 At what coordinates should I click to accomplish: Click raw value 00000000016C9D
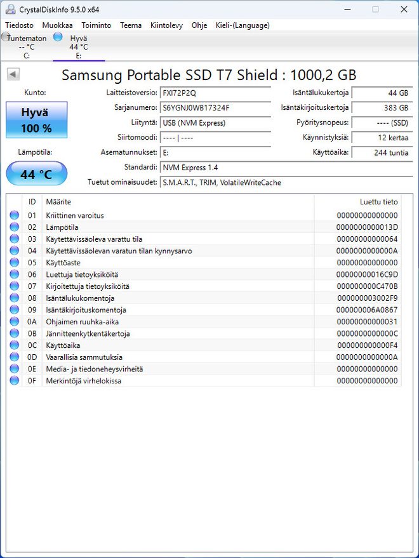pyautogui.click(x=367, y=274)
